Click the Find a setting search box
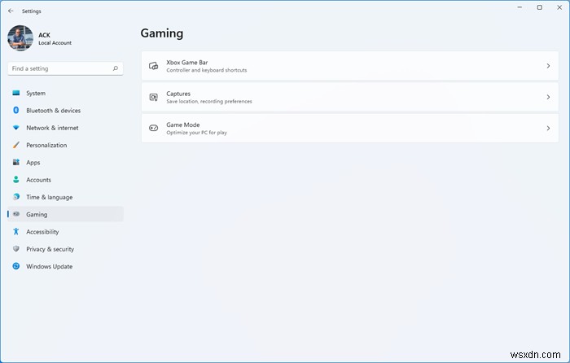 (x=65, y=68)
